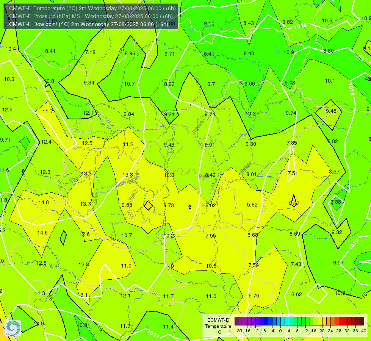Click the 11.9 temperature value

click(125, 326)
